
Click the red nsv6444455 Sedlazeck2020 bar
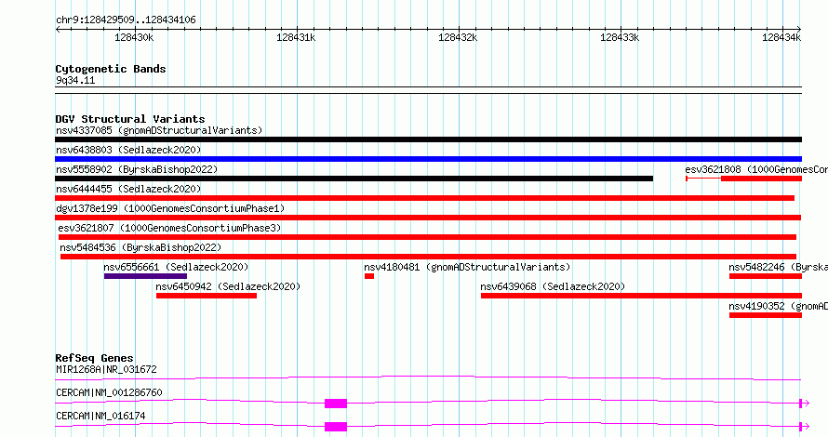424,198
